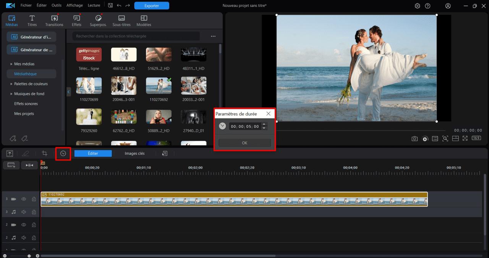Expand the Mes médias tree item
Image resolution: width=489 pixels, height=258 pixels.
pos(11,64)
